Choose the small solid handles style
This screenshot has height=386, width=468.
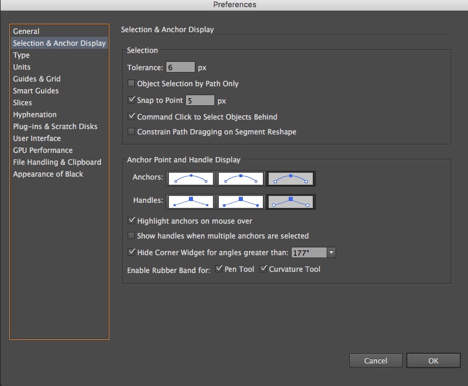pyautogui.click(x=191, y=202)
